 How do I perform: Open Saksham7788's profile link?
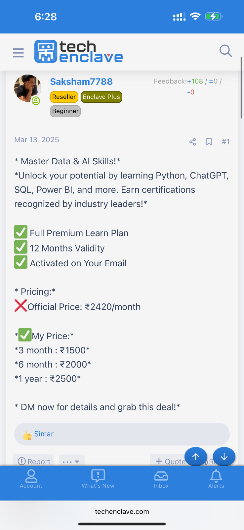[x=81, y=81]
